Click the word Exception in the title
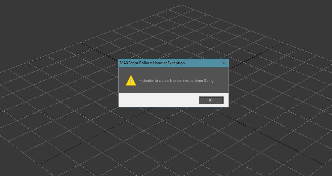This screenshot has width=332, height=176. coord(176,63)
